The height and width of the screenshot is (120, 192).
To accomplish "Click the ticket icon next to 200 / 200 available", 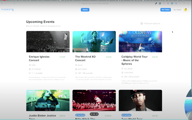I will pyautogui.click(x=122, y=77).
